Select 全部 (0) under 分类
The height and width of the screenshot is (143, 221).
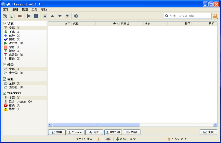(25, 69)
